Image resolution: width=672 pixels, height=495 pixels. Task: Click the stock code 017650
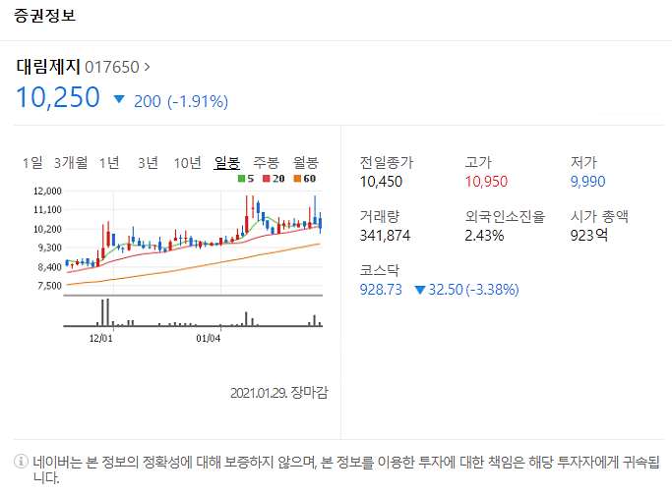pos(112,67)
